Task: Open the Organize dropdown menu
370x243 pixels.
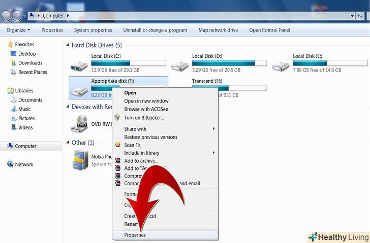Action: coord(18,30)
